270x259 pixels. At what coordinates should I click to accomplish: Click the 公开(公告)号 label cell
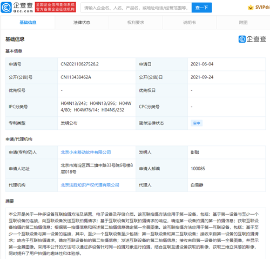tap(32, 77)
